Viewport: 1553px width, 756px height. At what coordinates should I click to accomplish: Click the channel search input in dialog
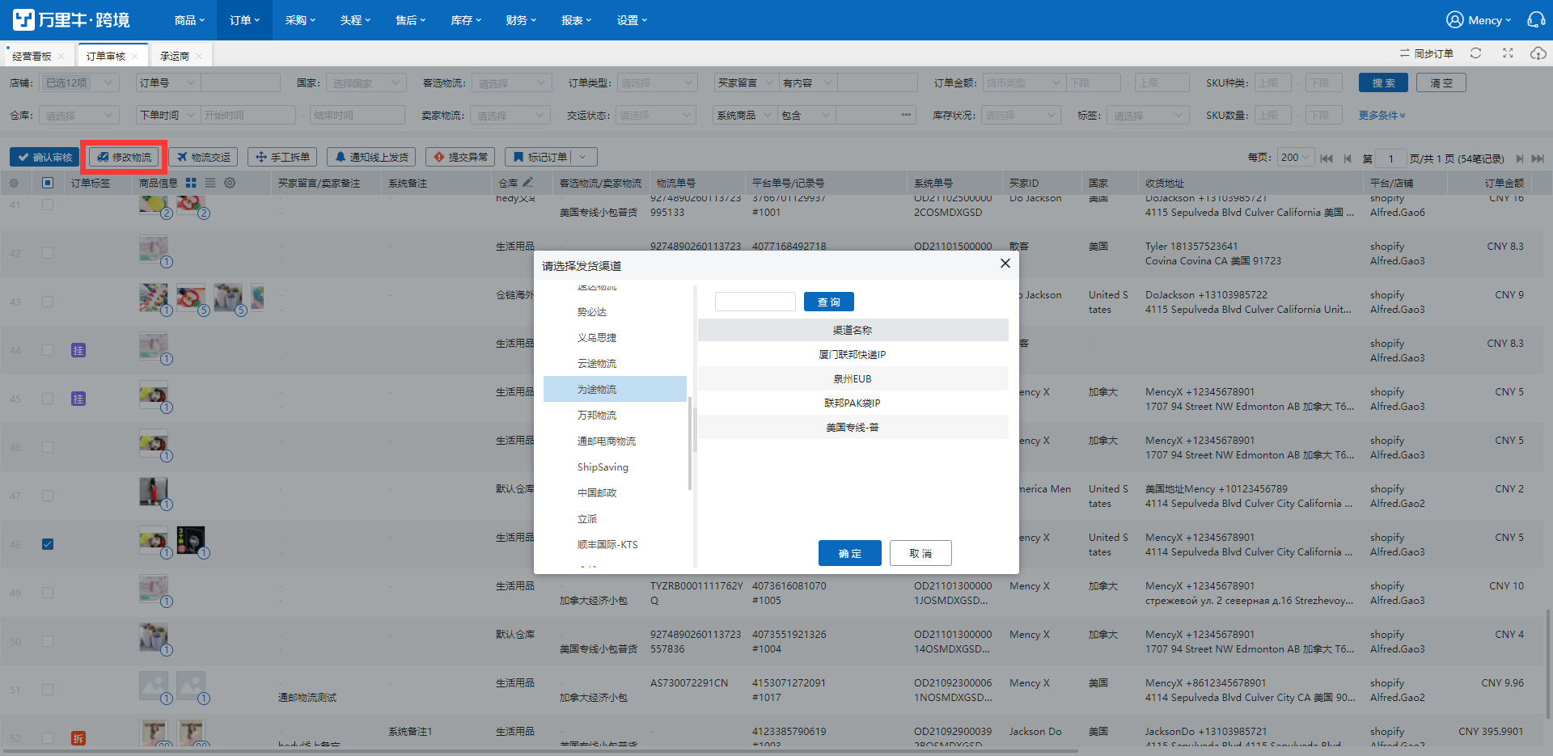click(x=755, y=302)
